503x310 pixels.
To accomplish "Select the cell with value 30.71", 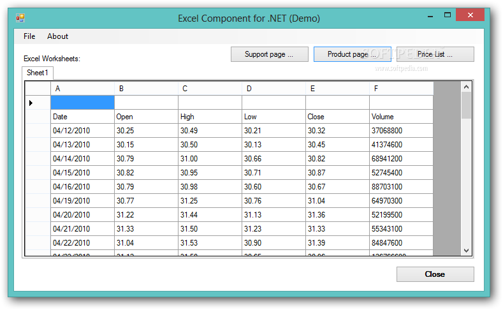I will 274,173.
